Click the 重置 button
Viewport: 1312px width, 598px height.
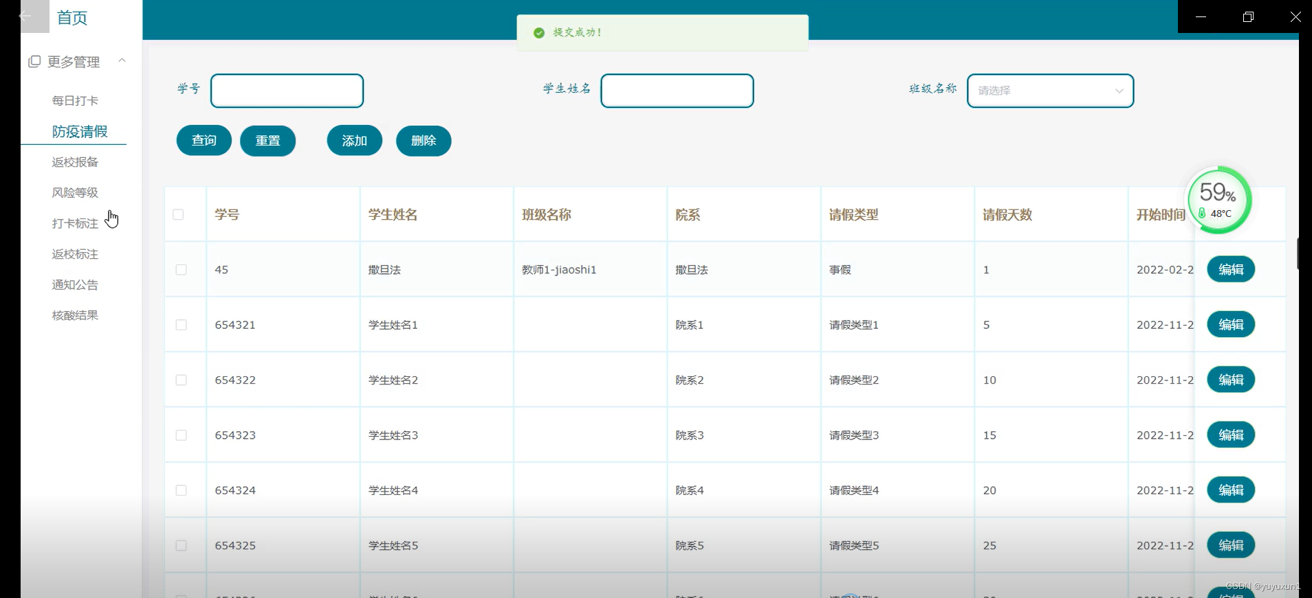coord(267,141)
